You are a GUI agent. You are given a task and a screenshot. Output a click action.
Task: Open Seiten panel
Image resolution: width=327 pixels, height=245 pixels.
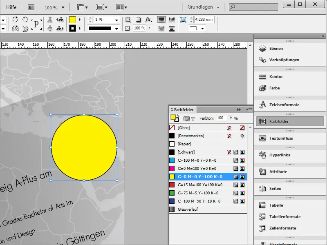[290, 188]
